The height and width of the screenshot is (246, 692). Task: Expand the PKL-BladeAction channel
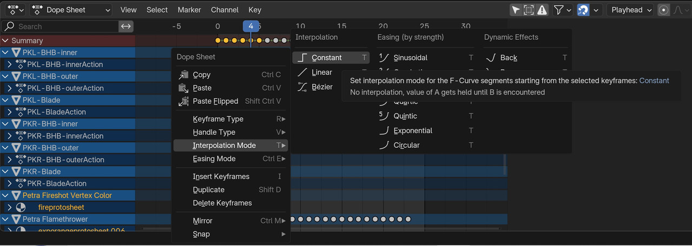[x=9, y=112]
